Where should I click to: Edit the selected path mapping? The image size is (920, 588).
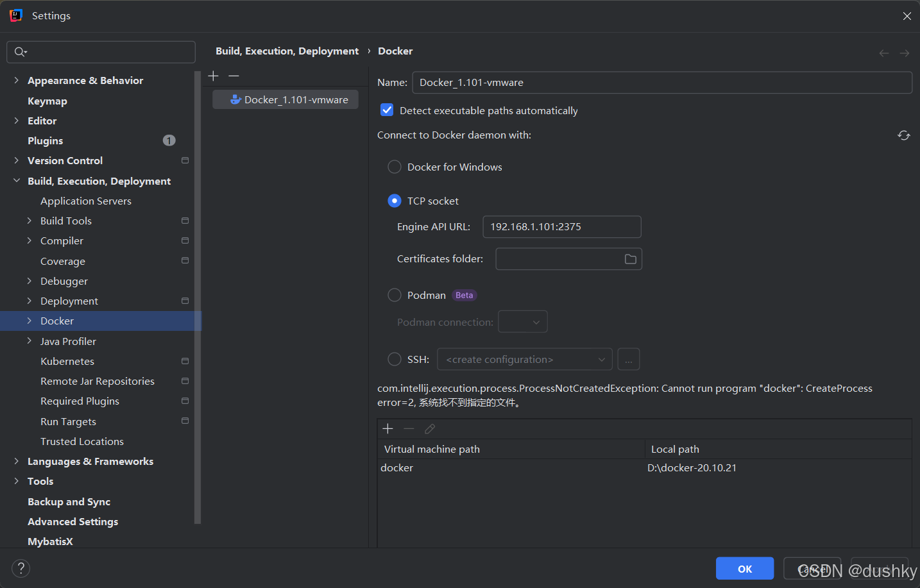coord(430,429)
